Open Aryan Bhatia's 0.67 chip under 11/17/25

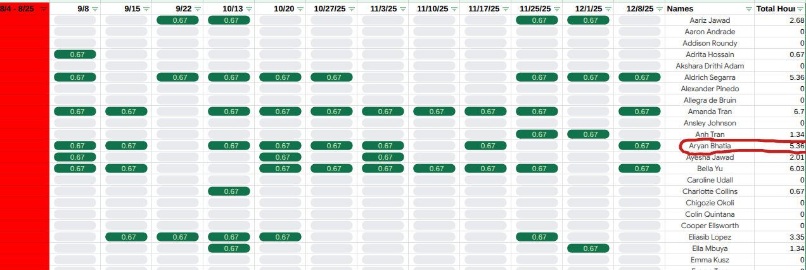point(485,146)
